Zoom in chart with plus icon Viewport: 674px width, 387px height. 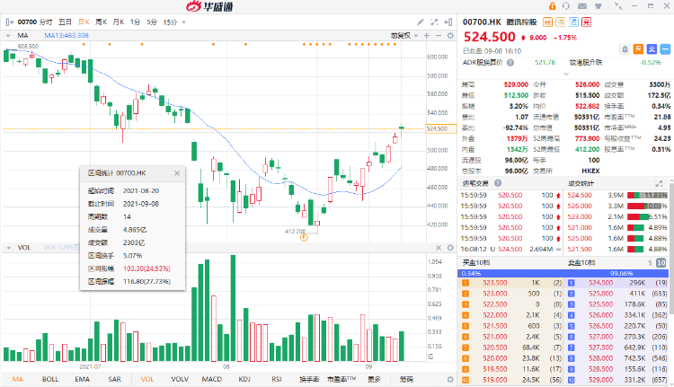pyautogui.click(x=427, y=36)
